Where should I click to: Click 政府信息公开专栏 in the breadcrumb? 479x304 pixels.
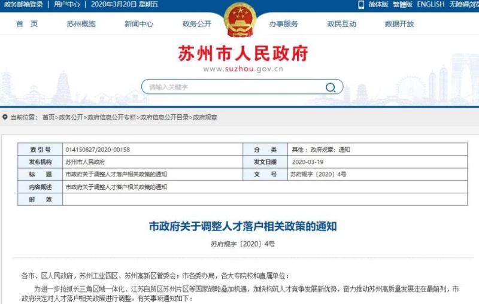coord(112,117)
